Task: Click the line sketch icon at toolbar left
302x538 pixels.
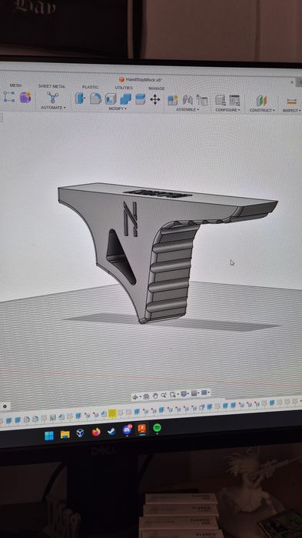Action: pos(8,97)
